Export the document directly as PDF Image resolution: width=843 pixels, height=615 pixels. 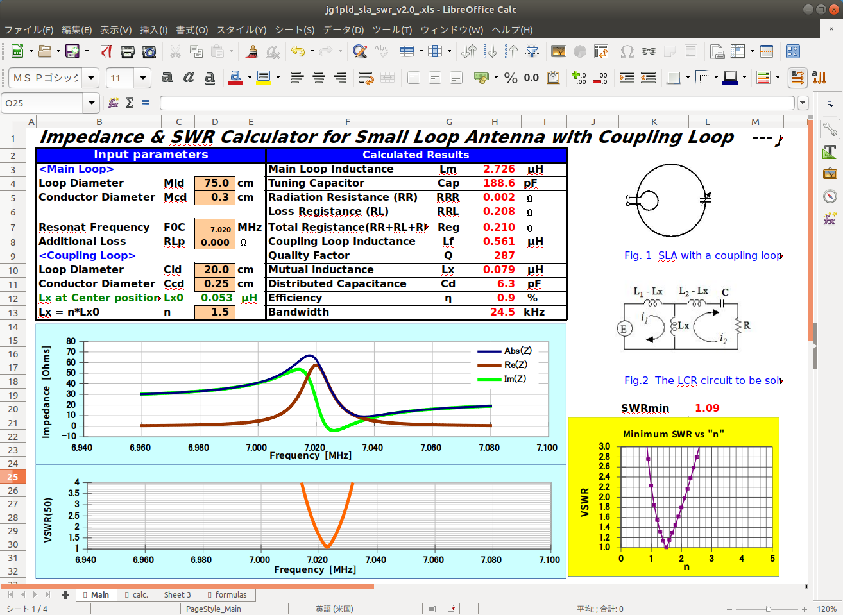(106, 51)
